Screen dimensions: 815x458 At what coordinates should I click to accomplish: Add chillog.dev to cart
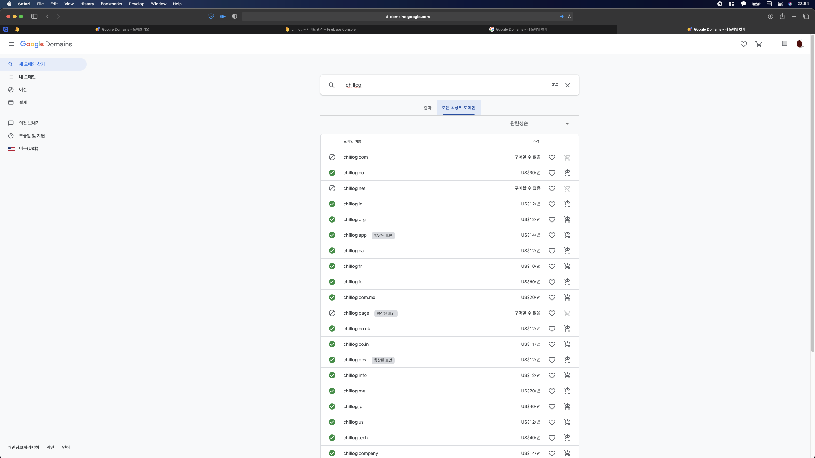[x=567, y=360]
